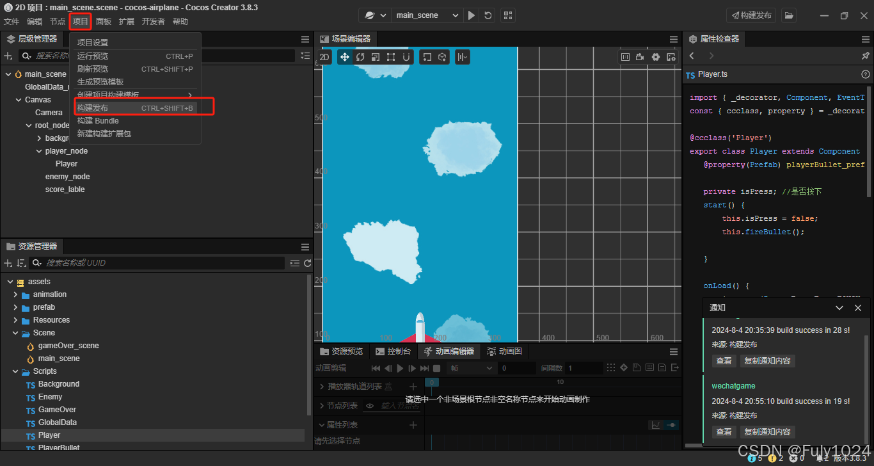Click the local/world coordinate cube icon
The image size is (874, 466).
coord(442,57)
